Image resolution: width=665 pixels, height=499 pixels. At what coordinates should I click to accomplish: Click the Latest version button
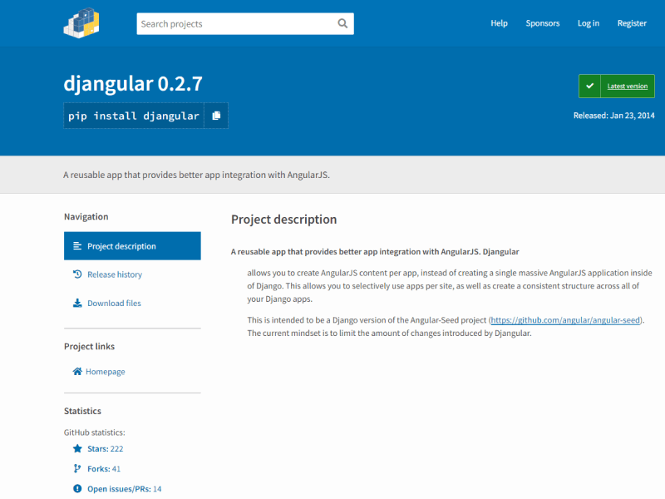coord(617,86)
